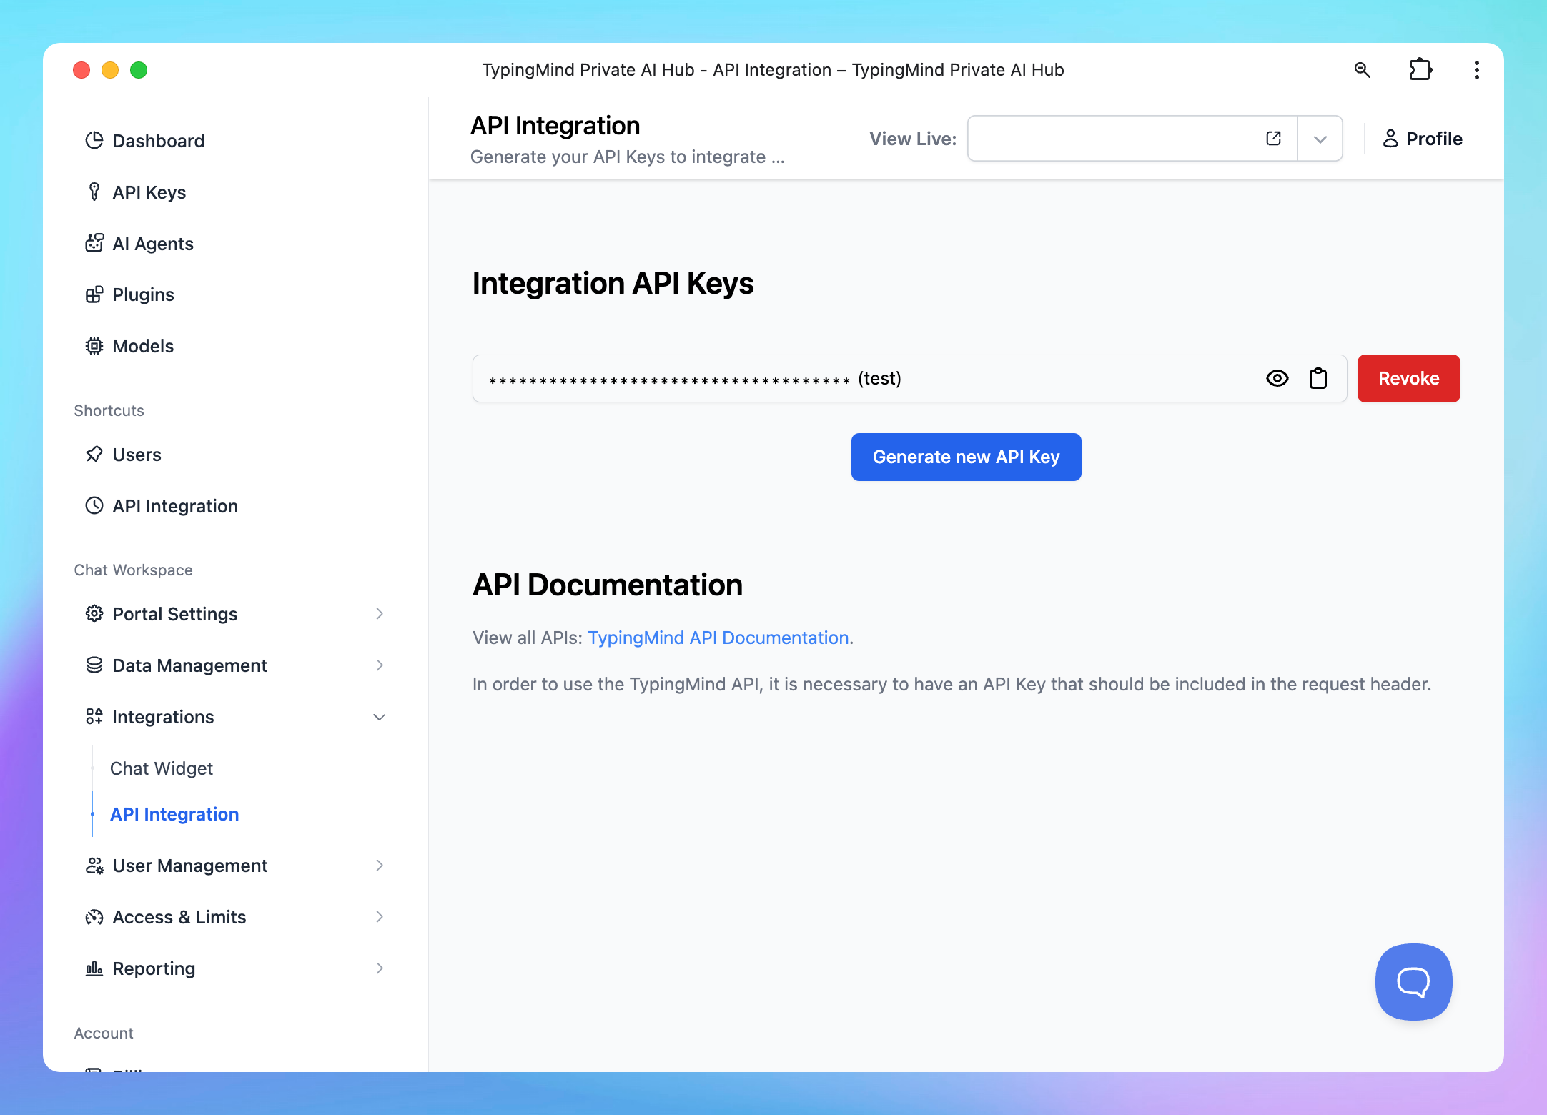Open Users shortcut link

coord(137,455)
